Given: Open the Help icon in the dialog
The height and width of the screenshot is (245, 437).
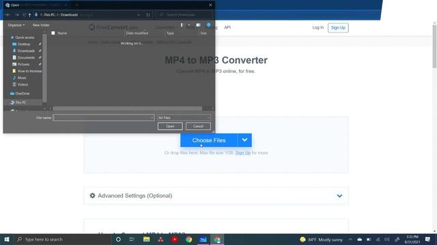Looking at the screenshot, I should 208,25.
